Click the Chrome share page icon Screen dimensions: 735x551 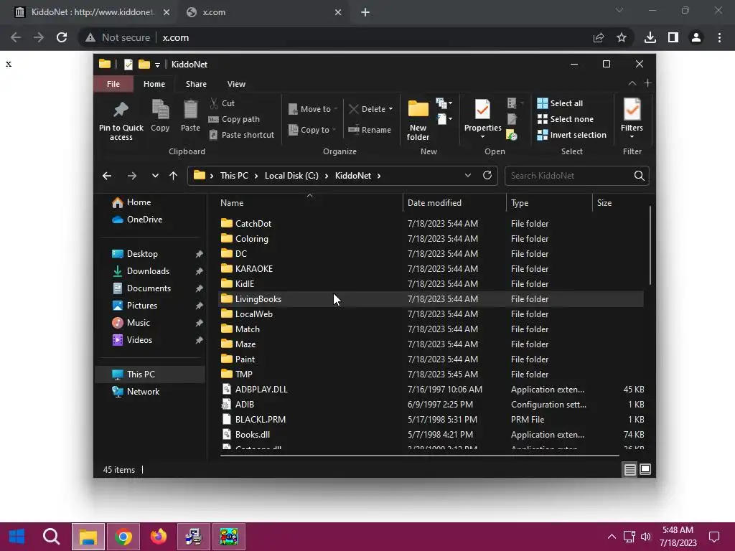click(599, 37)
